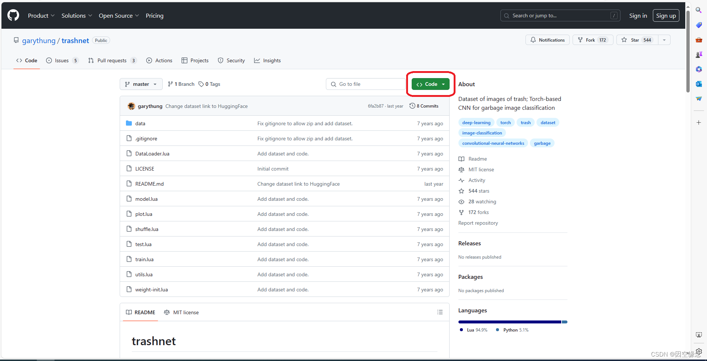Open the Edge sidebar Drop paper-plane icon
The height and width of the screenshot is (361, 707).
pos(699,99)
